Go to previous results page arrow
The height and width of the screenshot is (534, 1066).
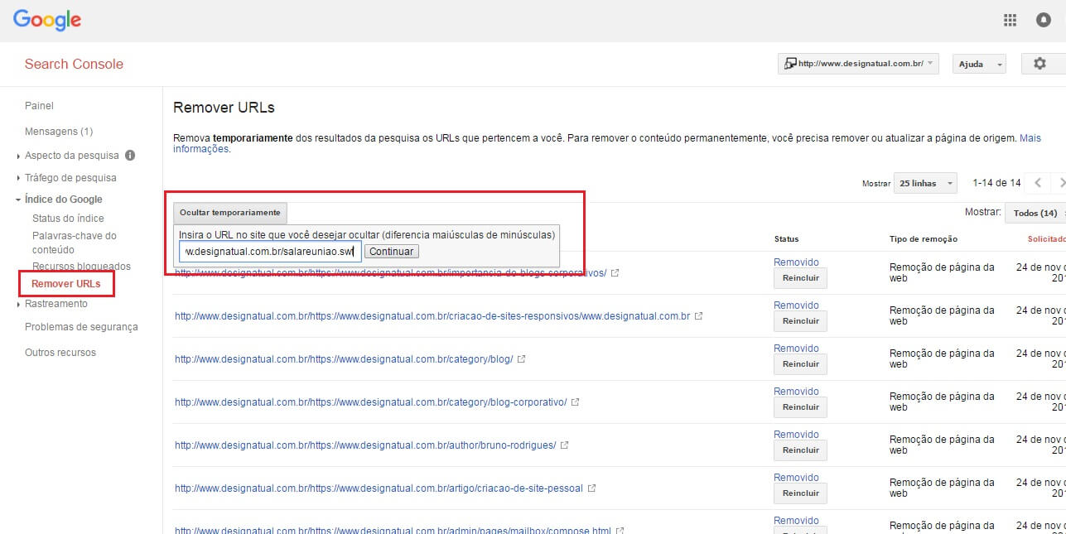coord(1037,183)
